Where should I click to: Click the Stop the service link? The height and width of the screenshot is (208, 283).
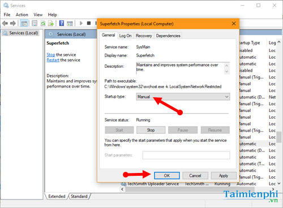click(x=51, y=55)
